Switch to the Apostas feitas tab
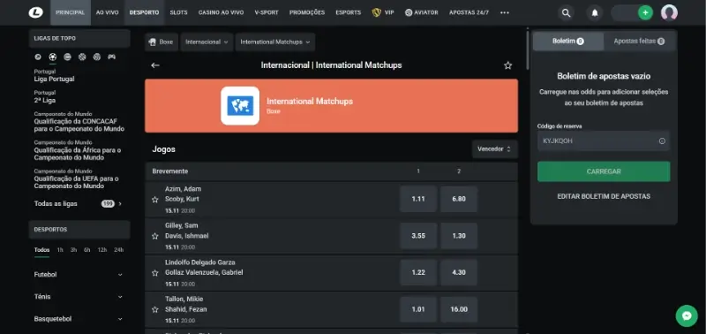 click(639, 41)
